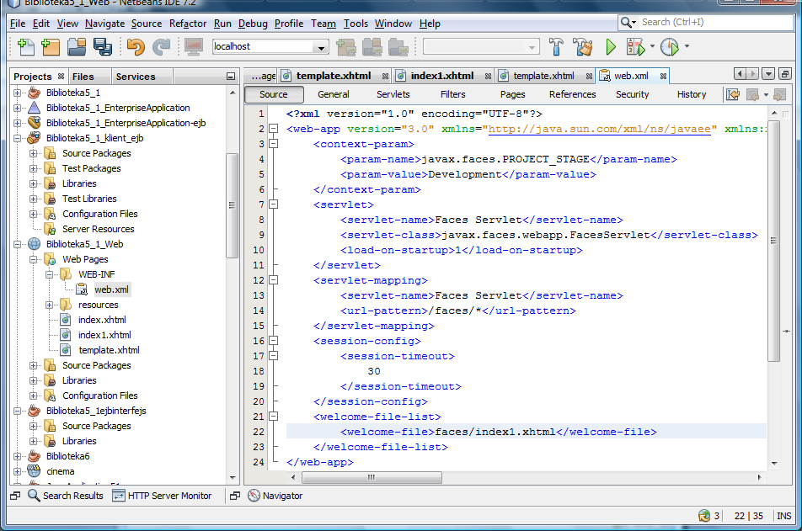
Task: Switch to the bold template.xhtml editor tab
Action: (x=334, y=76)
